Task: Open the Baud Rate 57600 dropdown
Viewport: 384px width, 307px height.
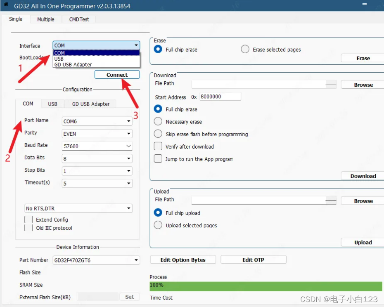Action: coord(97,146)
